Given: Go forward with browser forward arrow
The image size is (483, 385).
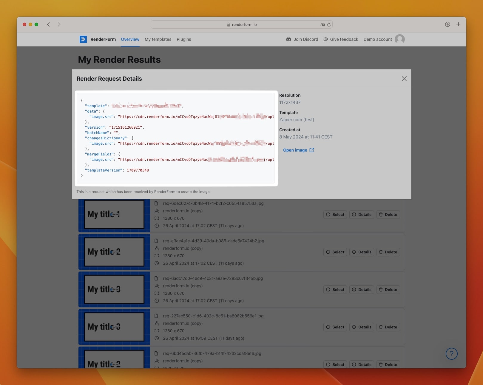Looking at the screenshot, I should pos(59,24).
